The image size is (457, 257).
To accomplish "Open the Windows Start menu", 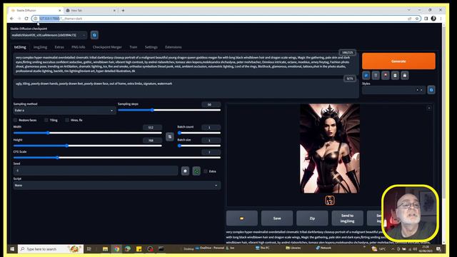I will 12,249.
